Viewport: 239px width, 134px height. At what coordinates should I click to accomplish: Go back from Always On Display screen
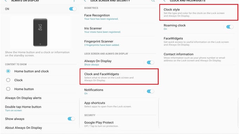click(x=6, y=1)
